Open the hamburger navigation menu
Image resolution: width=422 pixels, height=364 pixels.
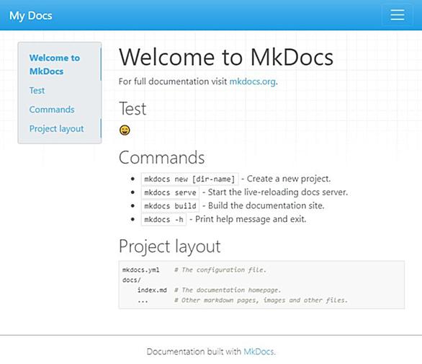pos(398,15)
